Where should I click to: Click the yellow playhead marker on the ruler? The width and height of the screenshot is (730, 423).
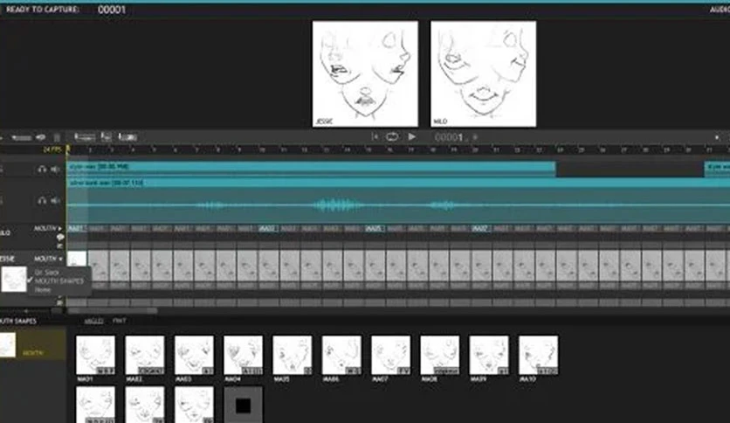pyautogui.click(x=67, y=149)
